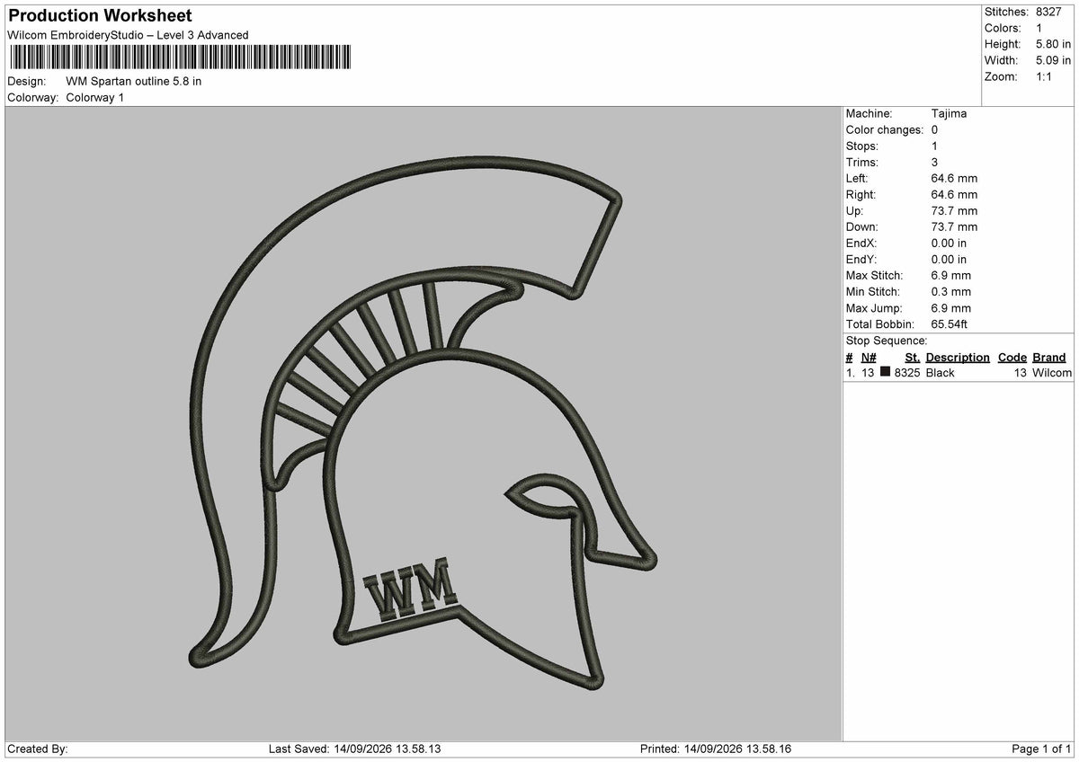Screen dimensions: 1079x762
Task: Click the Production Worksheet title
Action: pos(100,16)
